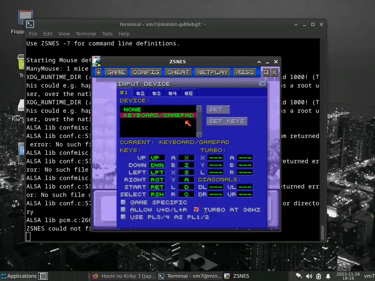375x281 pixels.
Task: Click the ZSNES GUI X icon beside MISC
Action: coord(274,72)
